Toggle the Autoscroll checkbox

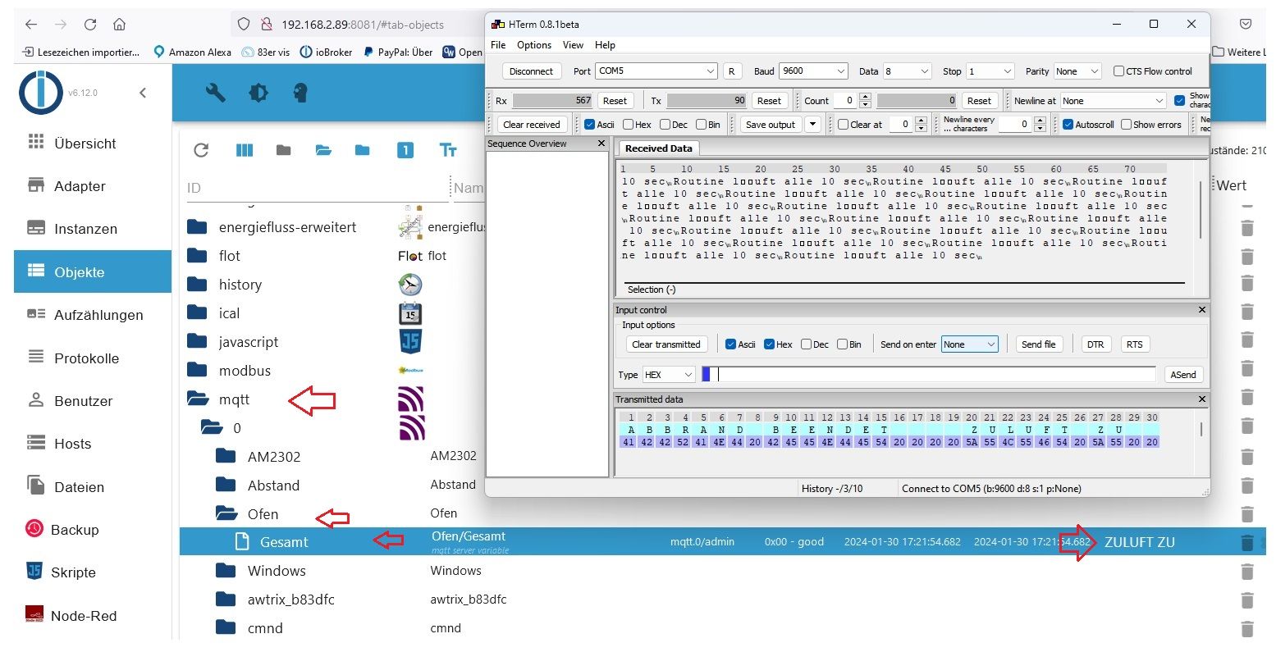tap(1068, 125)
